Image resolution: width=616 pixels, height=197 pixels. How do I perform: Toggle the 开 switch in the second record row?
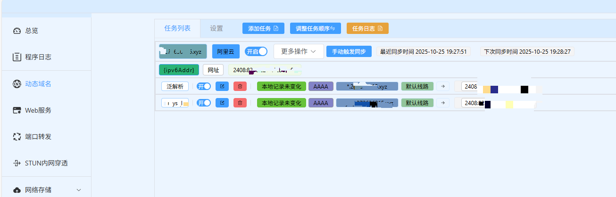[204, 103]
